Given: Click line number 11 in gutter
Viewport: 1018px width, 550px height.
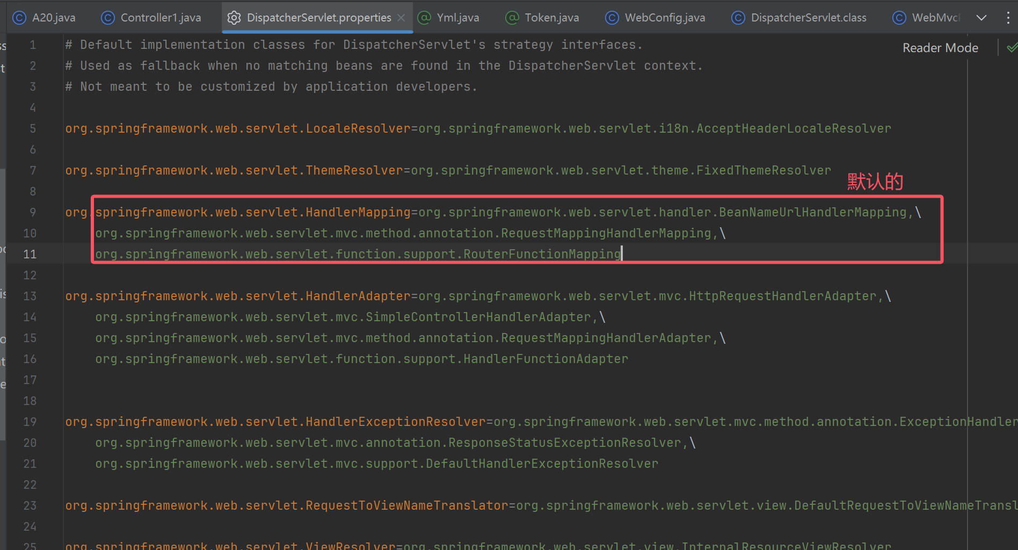Looking at the screenshot, I should click(x=30, y=254).
